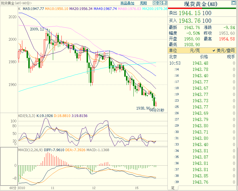Image resolution: width=238 pixels, height=191 pixels.
Task: Click the 最新 value 1943.76
Action: 192,28
